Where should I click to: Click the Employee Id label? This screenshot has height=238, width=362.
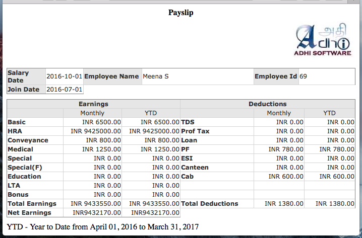pyautogui.click(x=276, y=76)
